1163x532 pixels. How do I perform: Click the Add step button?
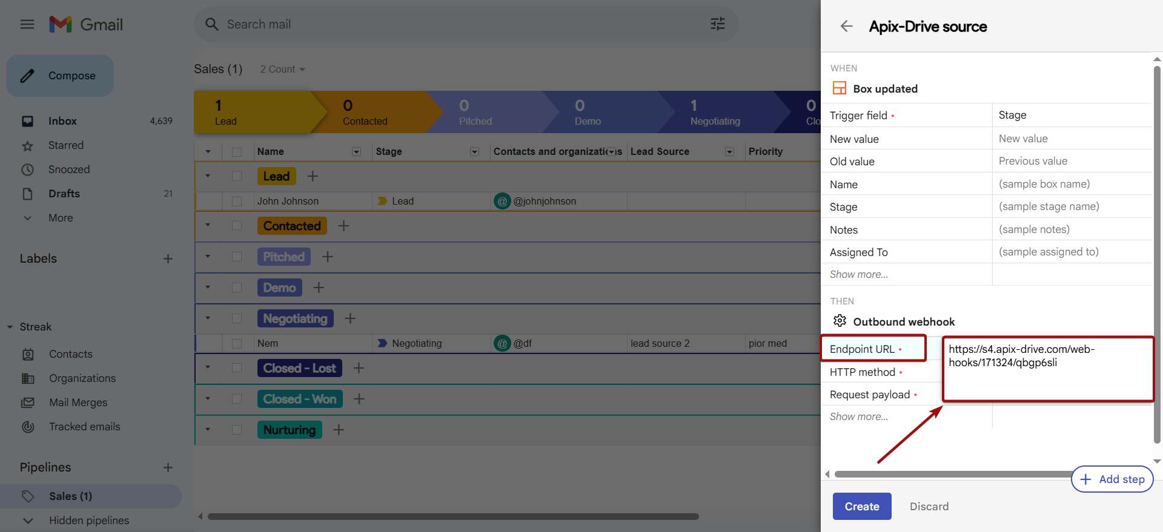tap(1112, 479)
